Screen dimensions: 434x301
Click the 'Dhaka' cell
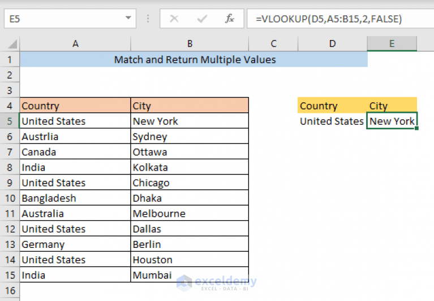(190, 198)
